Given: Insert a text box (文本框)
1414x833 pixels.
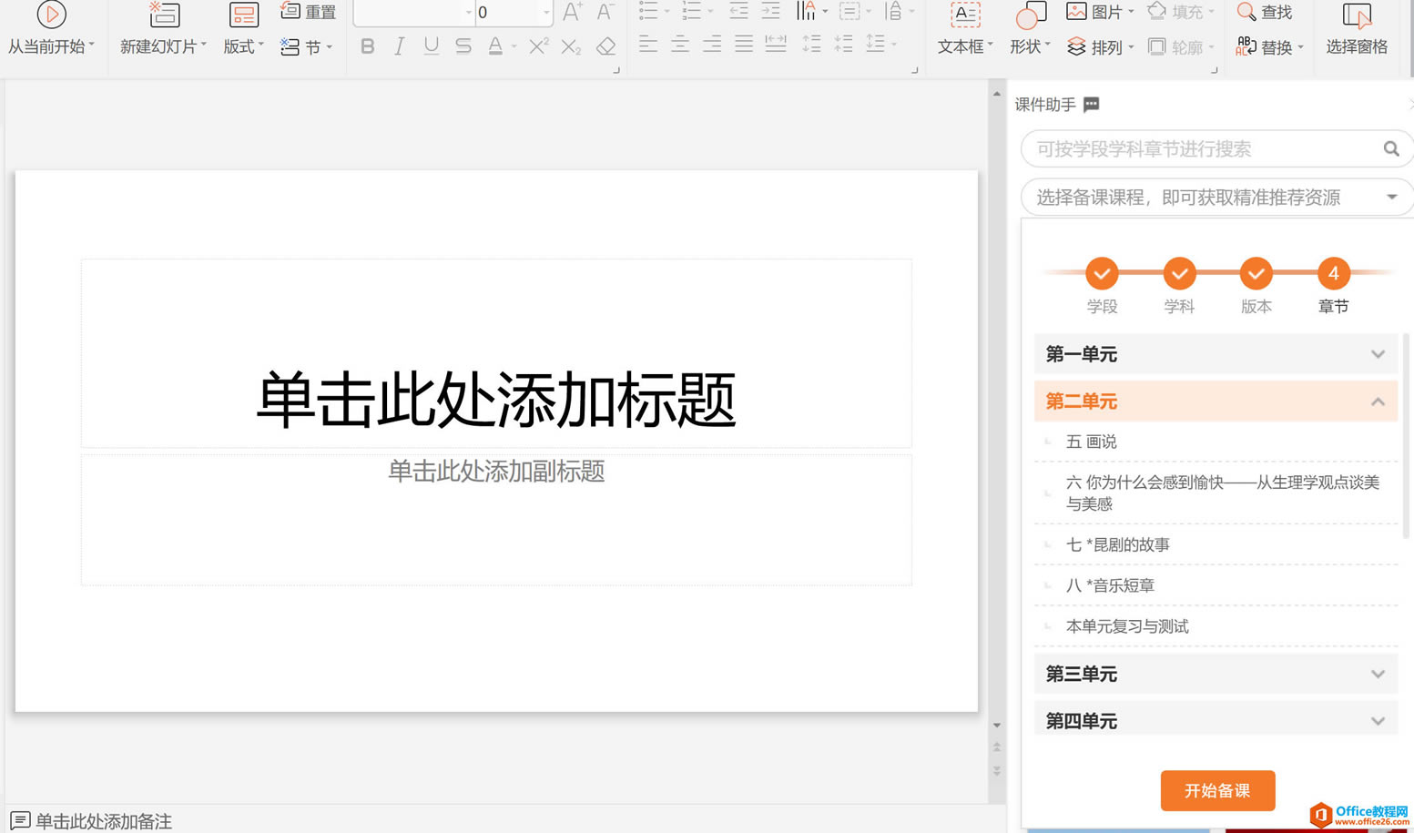Looking at the screenshot, I should (x=964, y=16).
